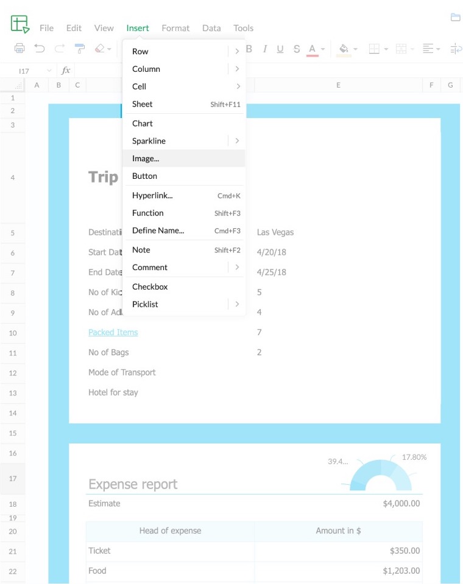Open the Edit menu
This screenshot has width=463, height=584.
74,28
